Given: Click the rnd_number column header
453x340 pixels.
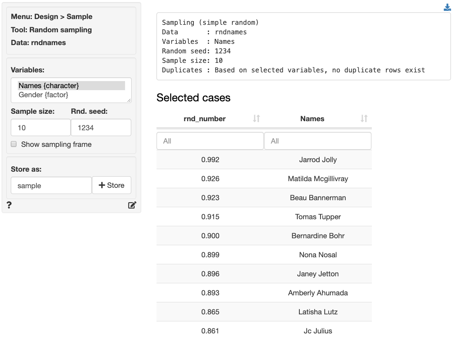Looking at the screenshot, I should tap(205, 119).
